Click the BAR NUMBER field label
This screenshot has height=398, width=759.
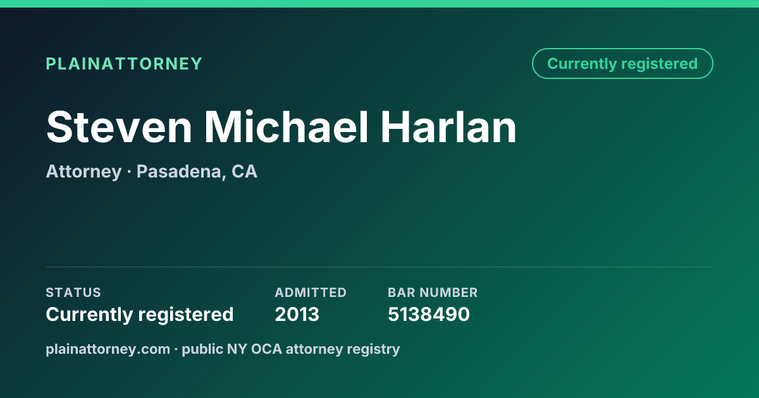[x=433, y=292]
